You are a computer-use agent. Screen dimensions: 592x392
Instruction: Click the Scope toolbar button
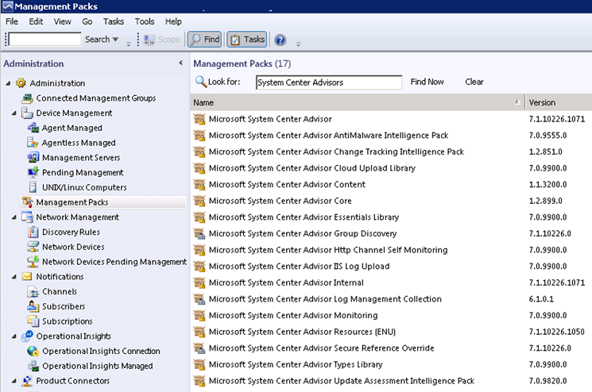[161, 39]
